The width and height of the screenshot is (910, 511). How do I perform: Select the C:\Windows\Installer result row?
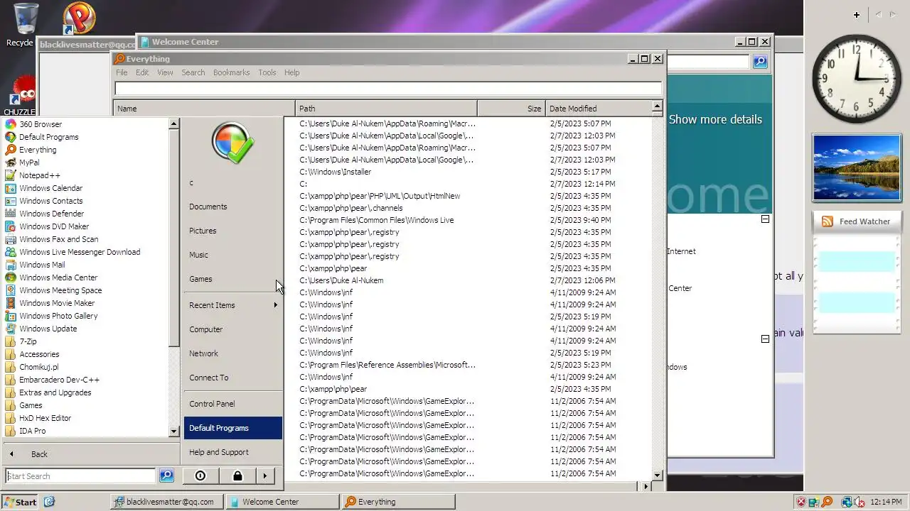[x=468, y=172]
